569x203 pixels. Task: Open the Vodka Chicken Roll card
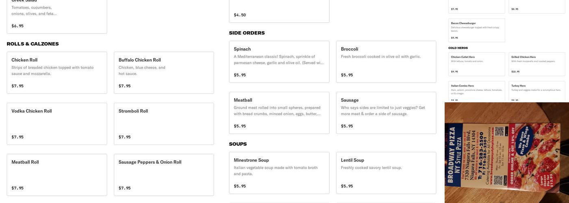tap(57, 123)
